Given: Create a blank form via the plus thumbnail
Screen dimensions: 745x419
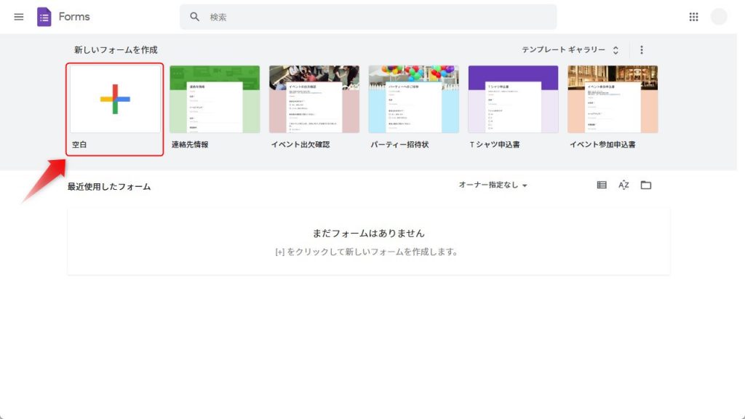Looking at the screenshot, I should click(x=115, y=99).
